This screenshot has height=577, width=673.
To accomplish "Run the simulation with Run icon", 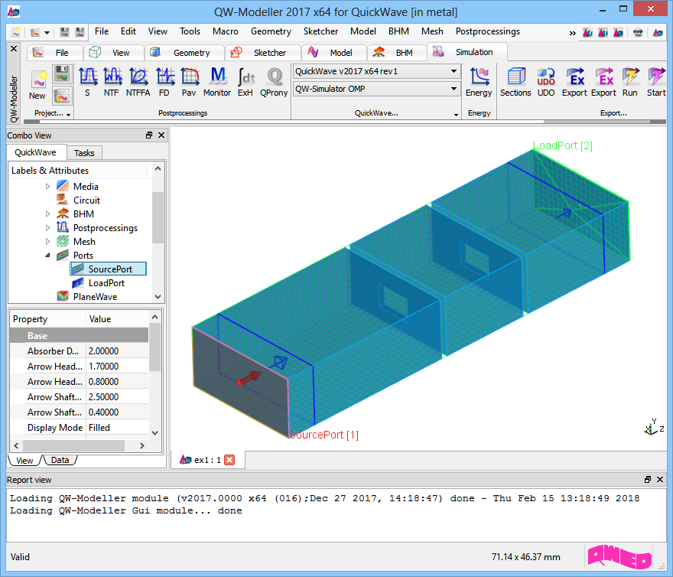I will [x=629, y=81].
